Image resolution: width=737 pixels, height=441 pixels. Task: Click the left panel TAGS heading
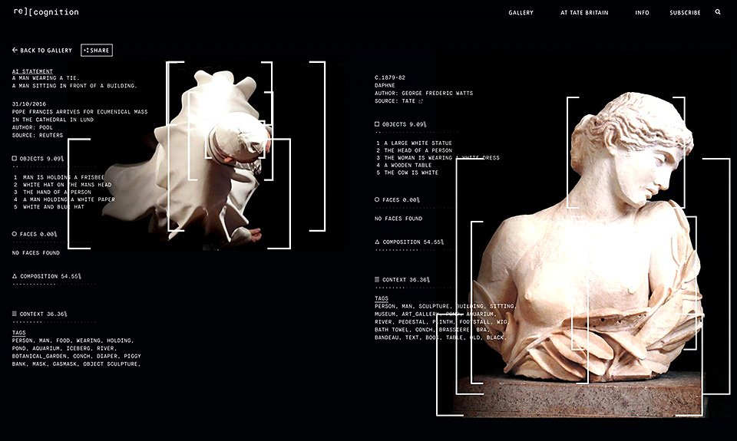click(x=18, y=333)
